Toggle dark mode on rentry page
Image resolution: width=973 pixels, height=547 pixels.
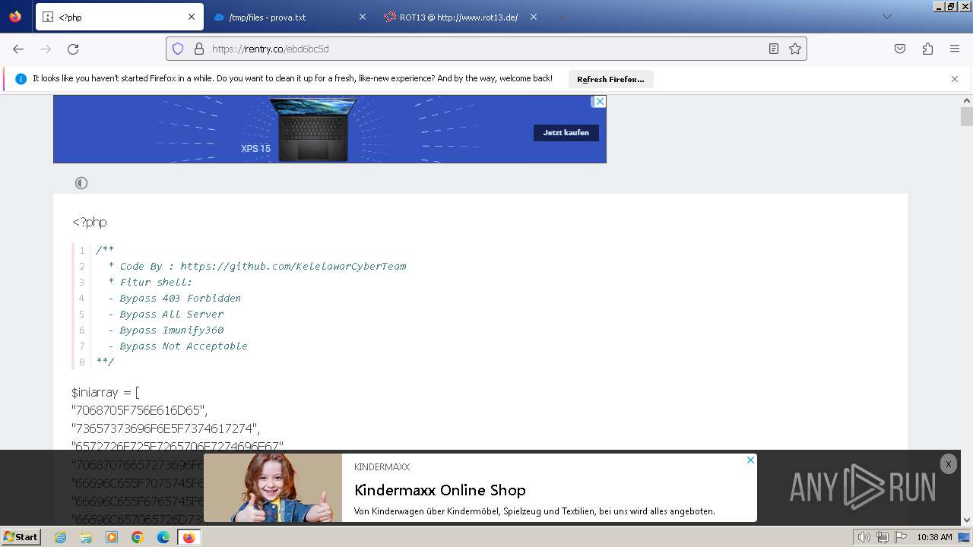tap(81, 183)
